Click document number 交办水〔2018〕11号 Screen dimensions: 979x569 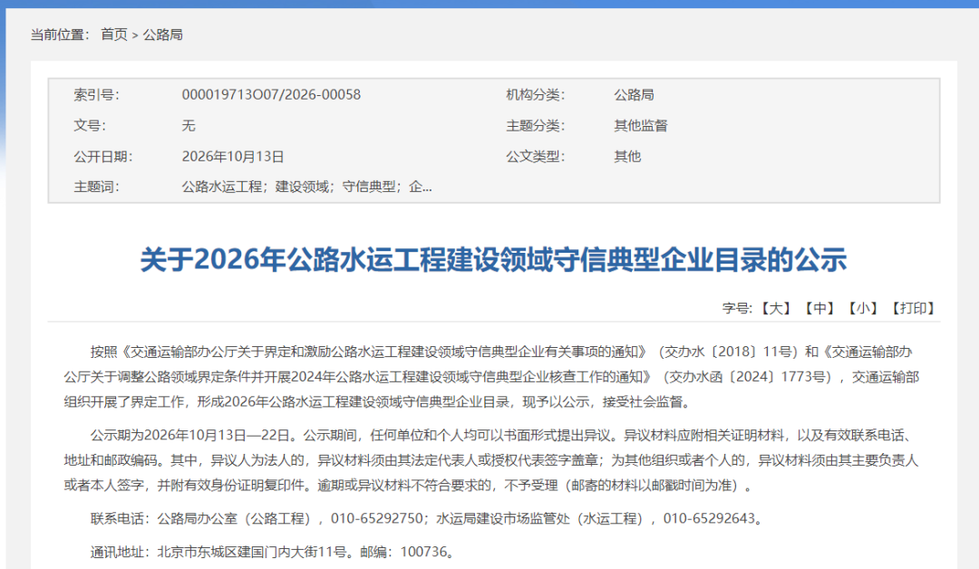731,352
